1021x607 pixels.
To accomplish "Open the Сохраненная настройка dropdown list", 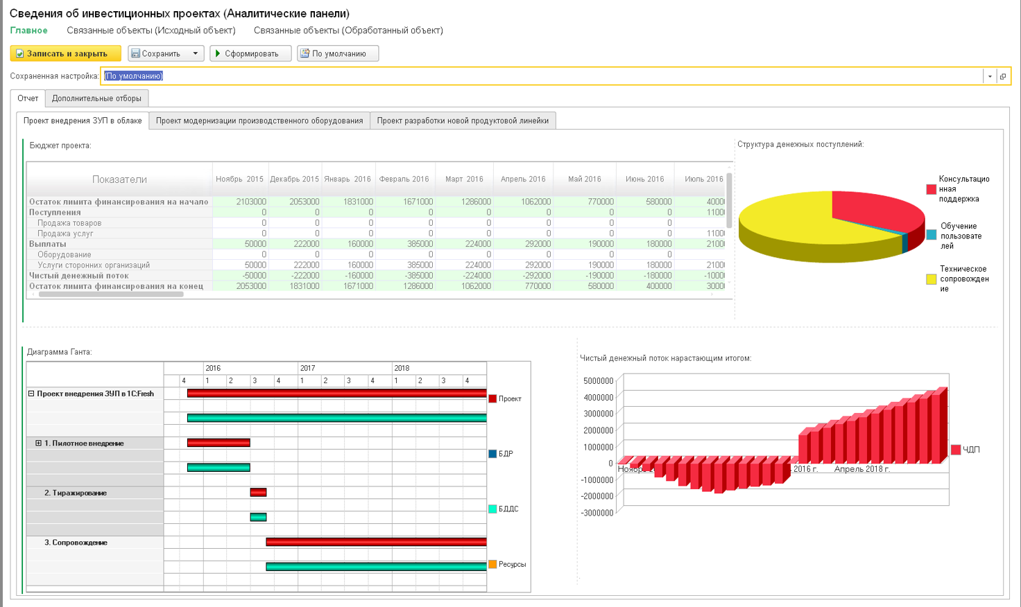I will point(990,76).
